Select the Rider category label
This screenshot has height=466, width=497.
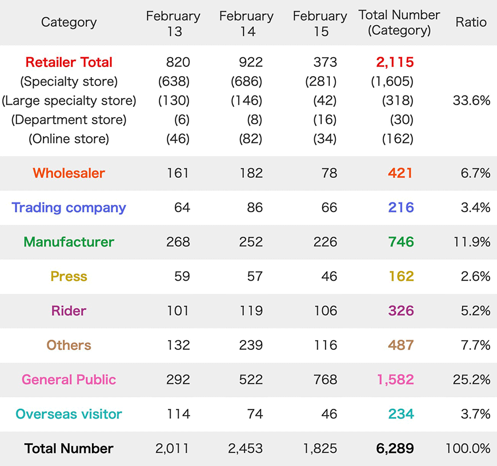tap(69, 311)
